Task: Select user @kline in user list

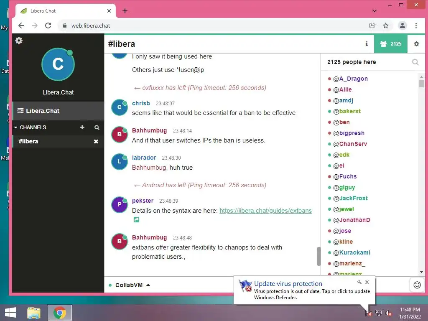Action: point(343,242)
